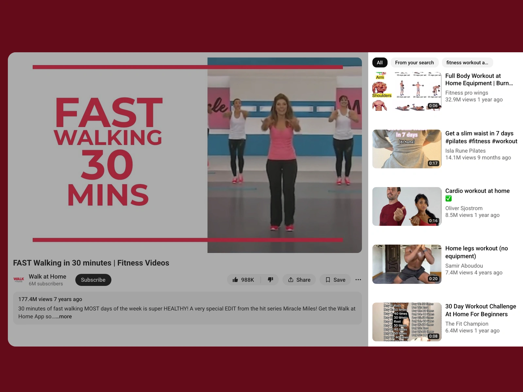Screen dimensions: 523x392
Task: Visit Fitness pro wings channel
Action: [x=467, y=93]
